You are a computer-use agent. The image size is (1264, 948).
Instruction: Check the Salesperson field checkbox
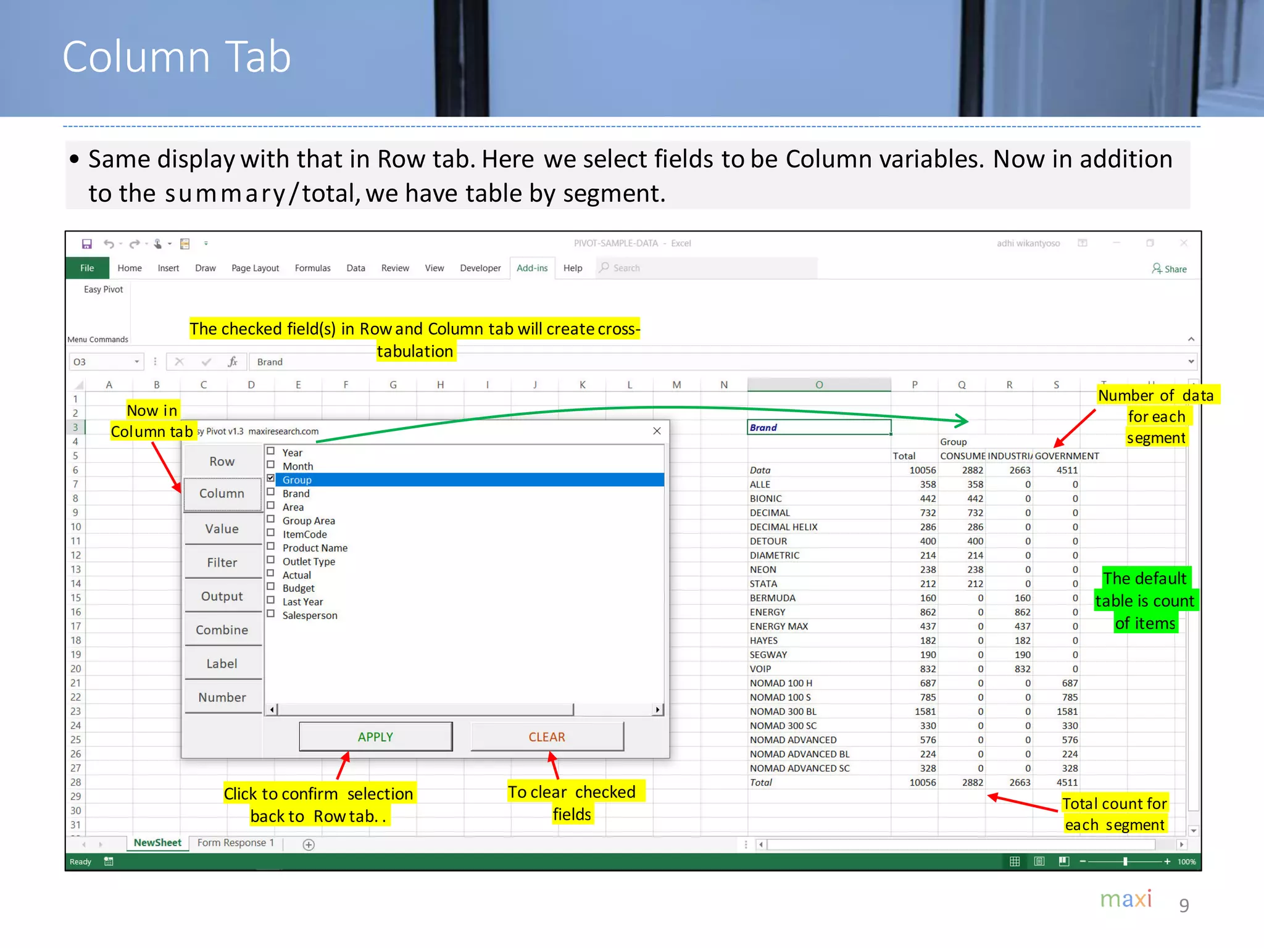point(270,614)
